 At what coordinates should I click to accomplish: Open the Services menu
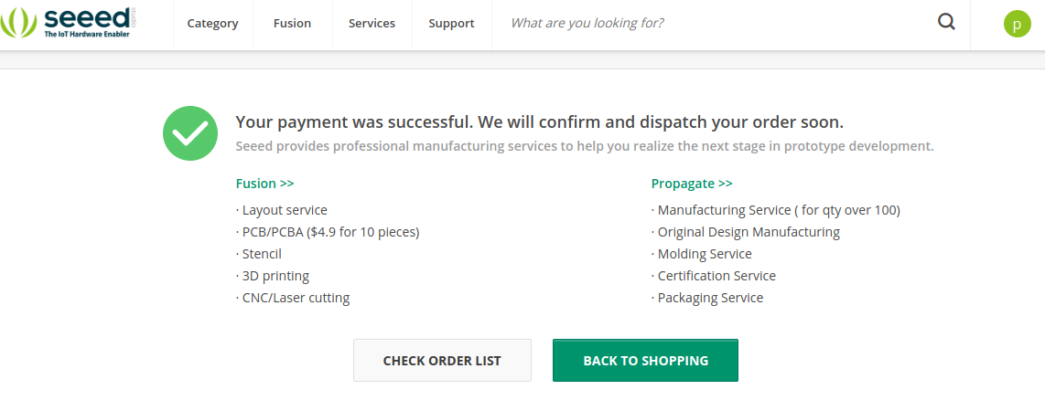[x=372, y=23]
